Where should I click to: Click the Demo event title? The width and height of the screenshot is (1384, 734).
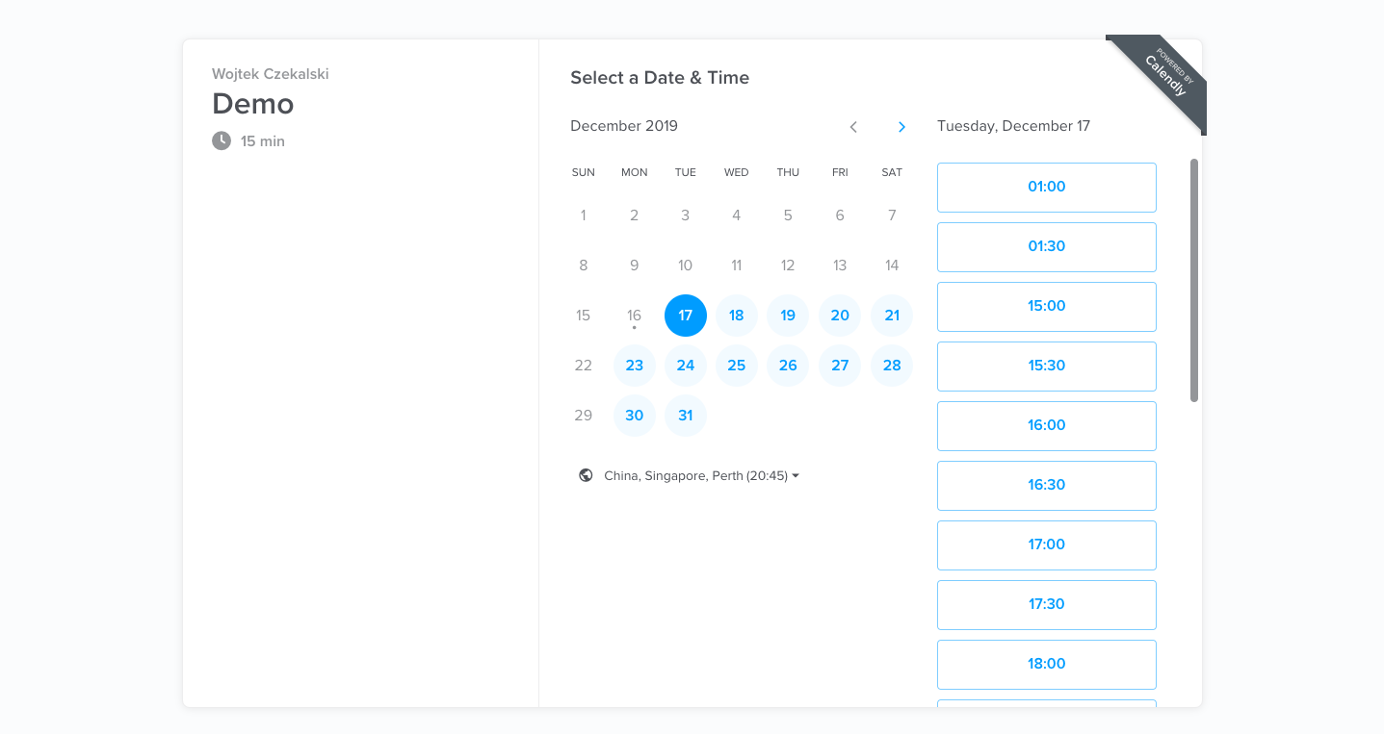coord(253,104)
